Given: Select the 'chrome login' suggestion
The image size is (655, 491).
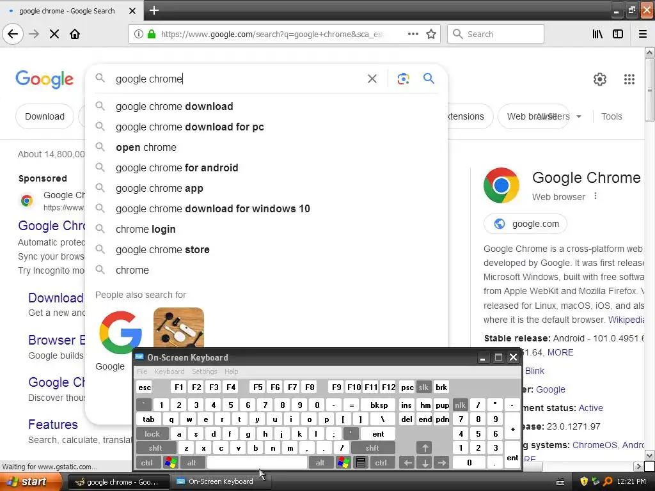Looking at the screenshot, I should tap(266, 230).
